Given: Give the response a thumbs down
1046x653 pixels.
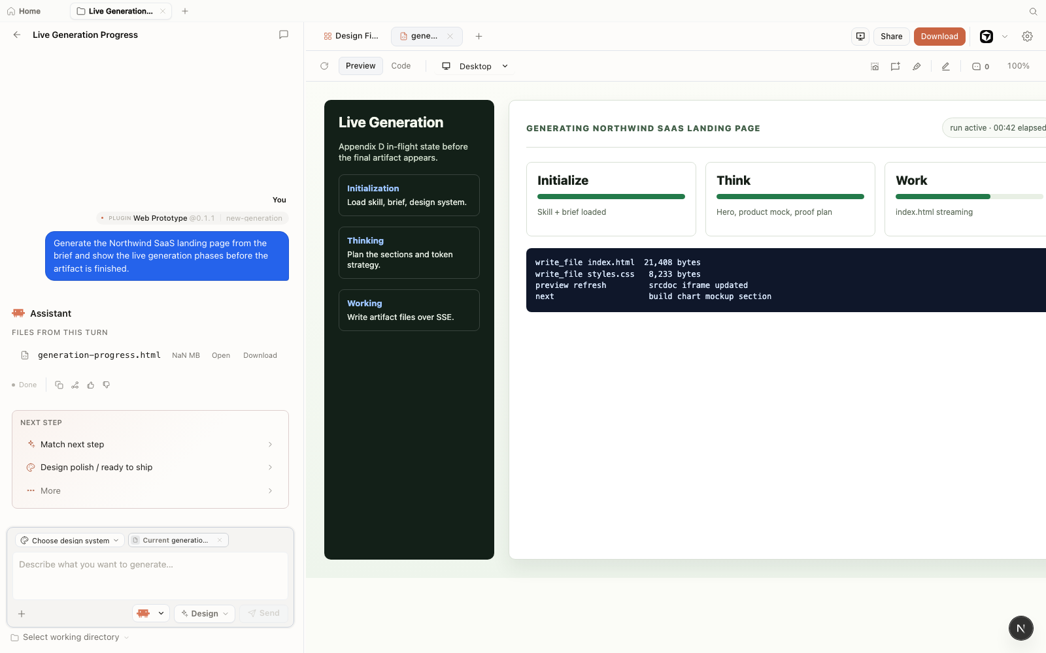Looking at the screenshot, I should [x=107, y=385].
